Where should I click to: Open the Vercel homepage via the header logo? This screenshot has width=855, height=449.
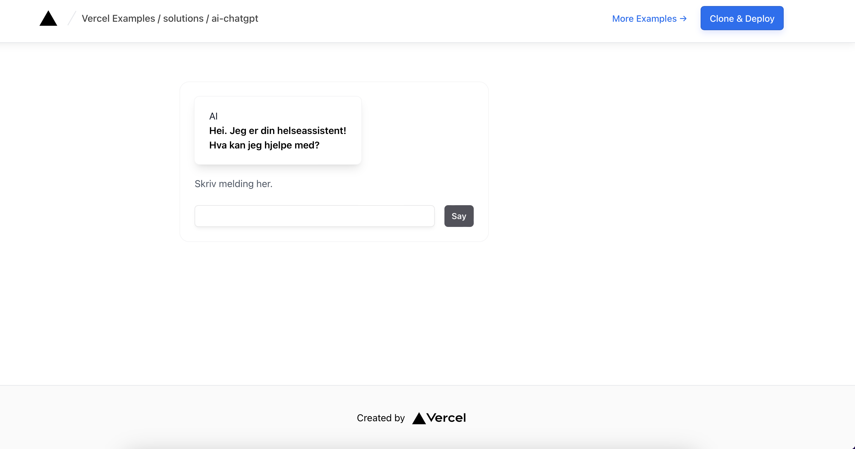point(48,18)
